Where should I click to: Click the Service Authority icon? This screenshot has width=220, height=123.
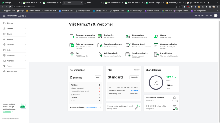[128, 54]
